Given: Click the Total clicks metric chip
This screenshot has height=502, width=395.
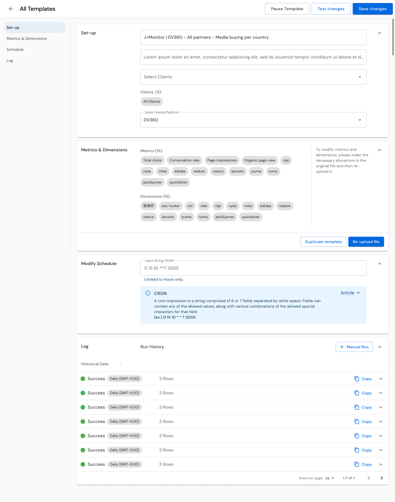Looking at the screenshot, I should [x=152, y=160].
